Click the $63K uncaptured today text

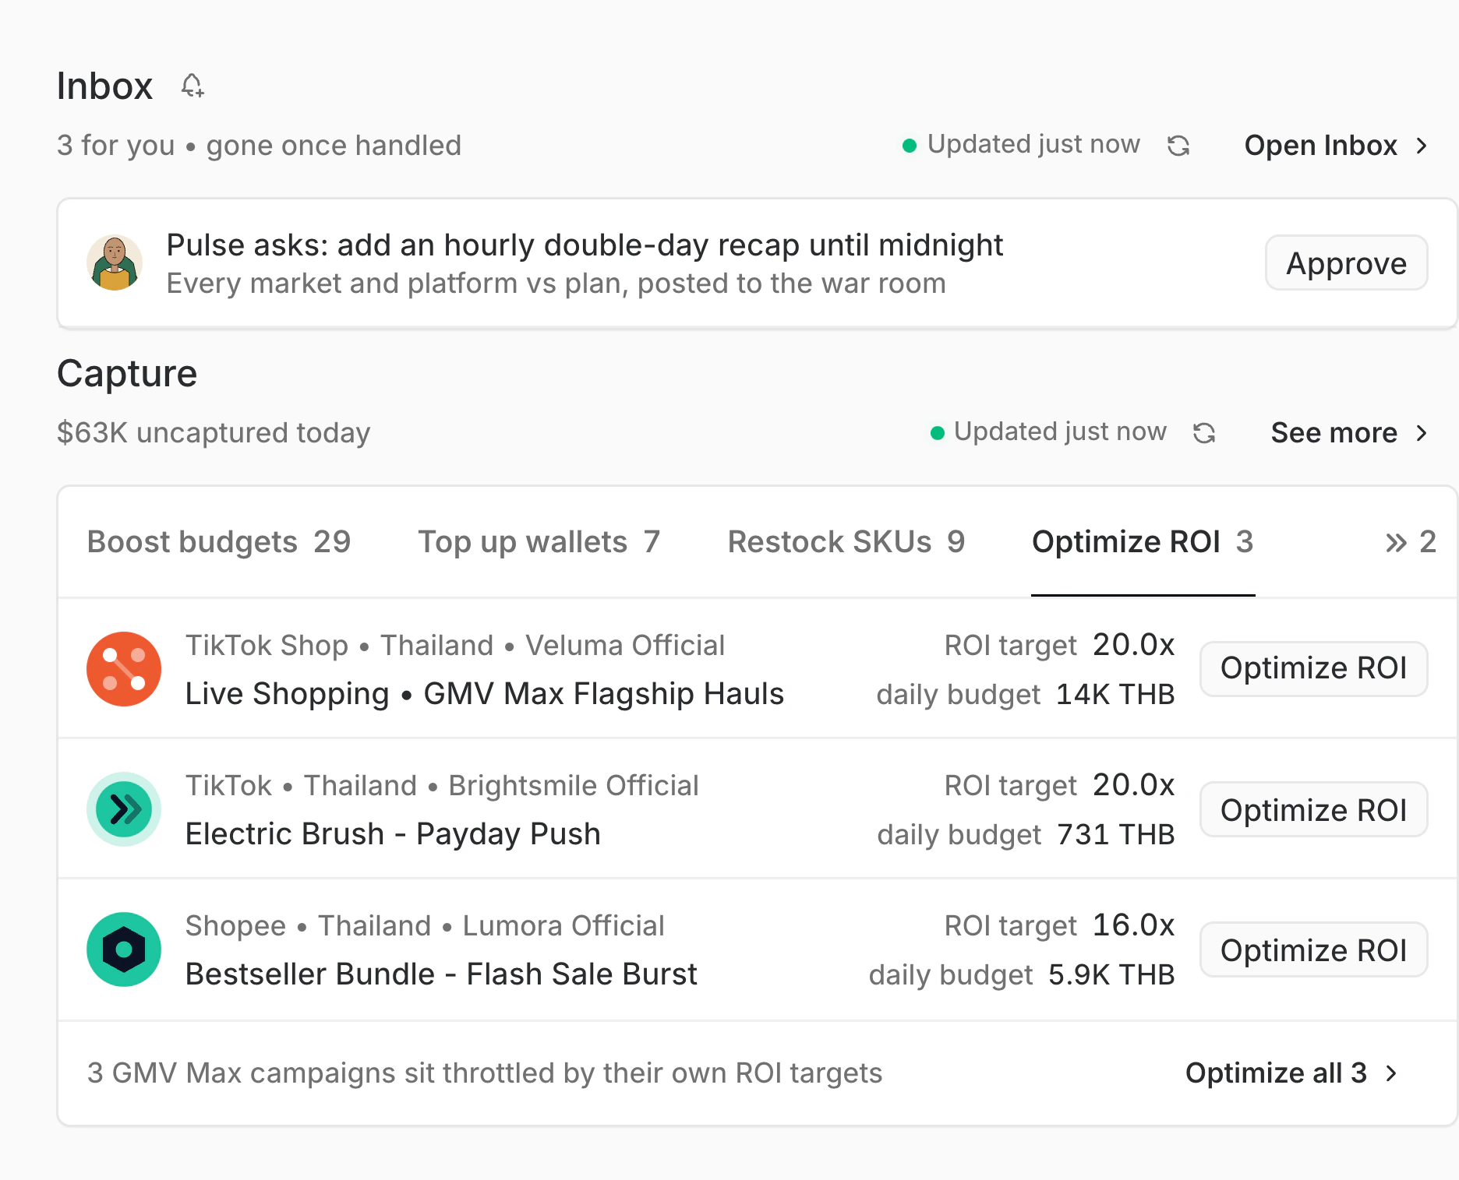pos(214,433)
